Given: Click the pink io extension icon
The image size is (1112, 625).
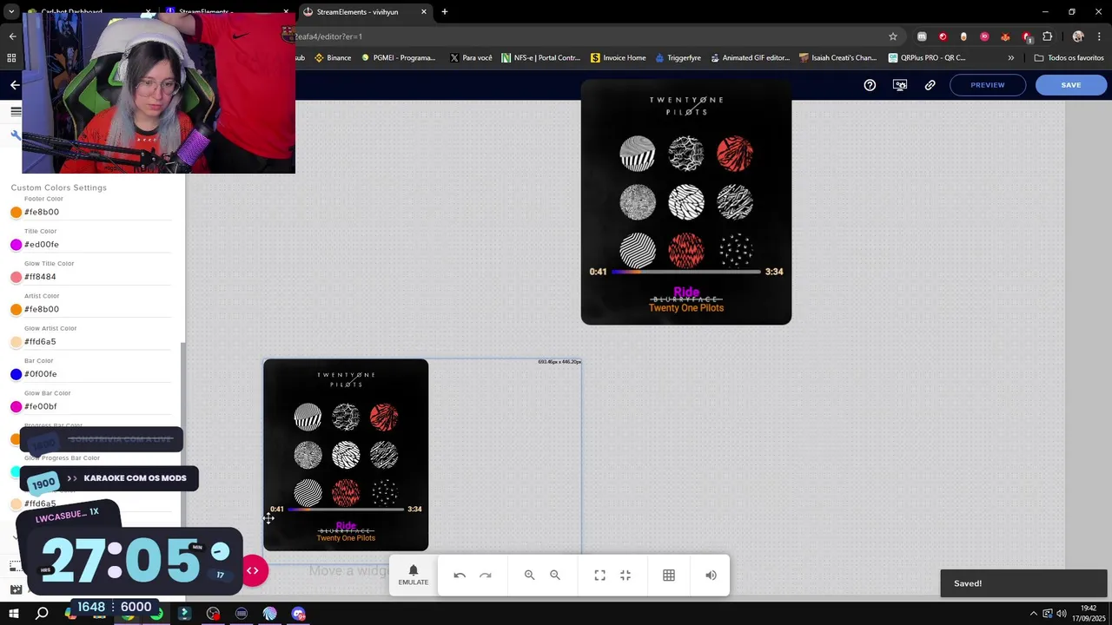Looking at the screenshot, I should click(984, 36).
